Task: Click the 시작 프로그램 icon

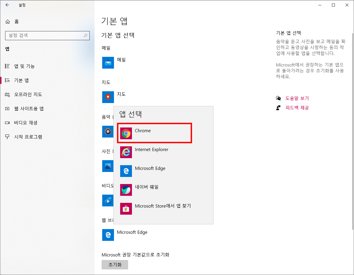Action: [7, 137]
